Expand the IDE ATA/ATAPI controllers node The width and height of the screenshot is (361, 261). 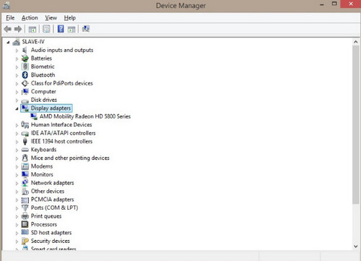(17, 134)
